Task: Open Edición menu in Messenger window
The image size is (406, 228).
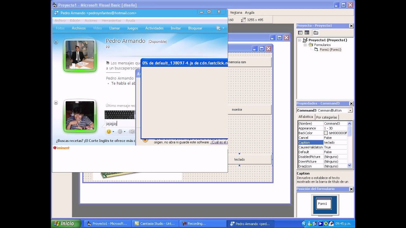Action: (75, 21)
